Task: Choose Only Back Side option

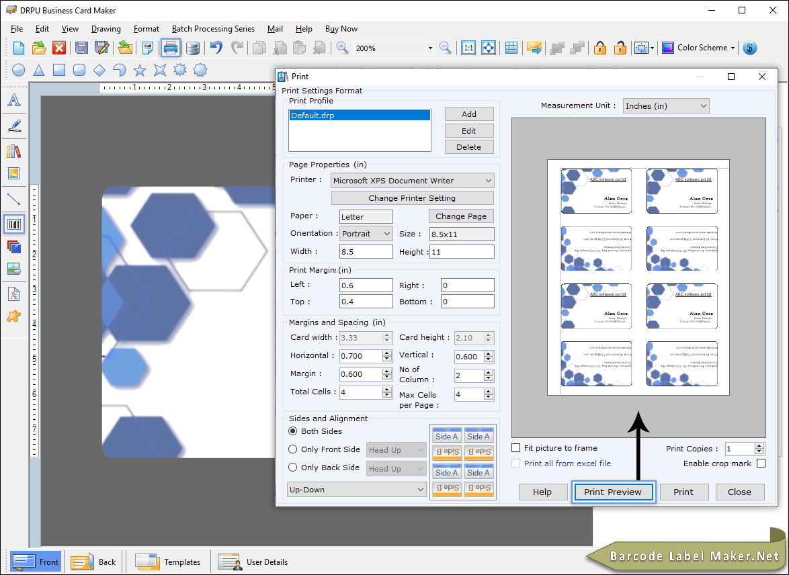Action: click(293, 468)
